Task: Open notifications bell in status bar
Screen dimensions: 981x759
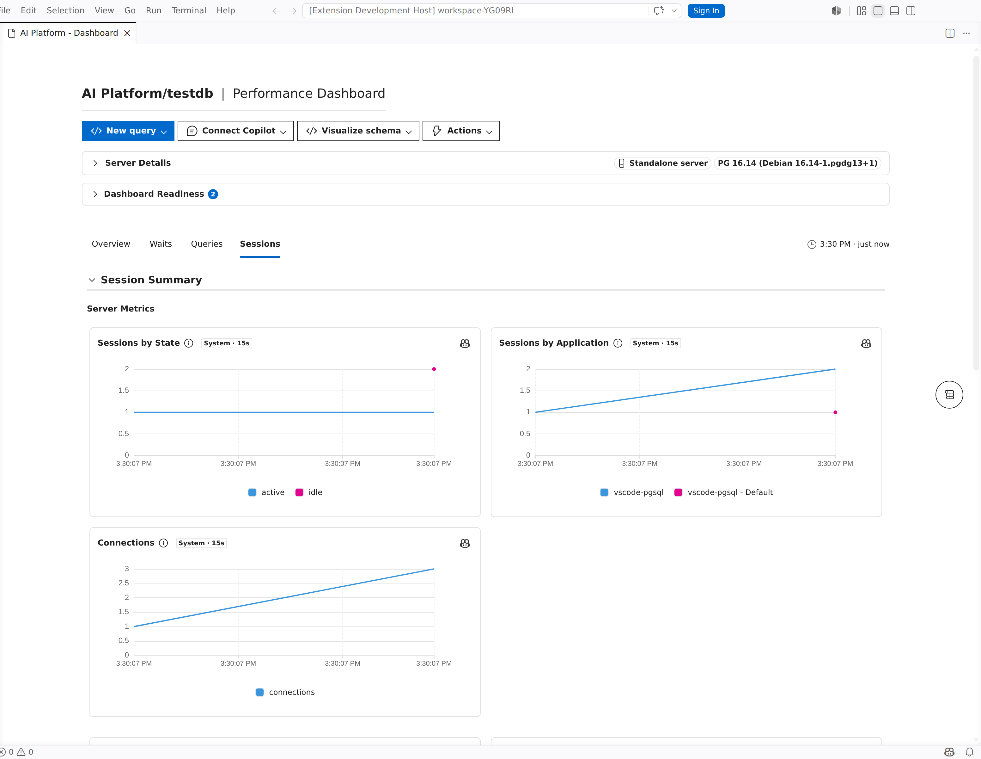Action: (969, 752)
